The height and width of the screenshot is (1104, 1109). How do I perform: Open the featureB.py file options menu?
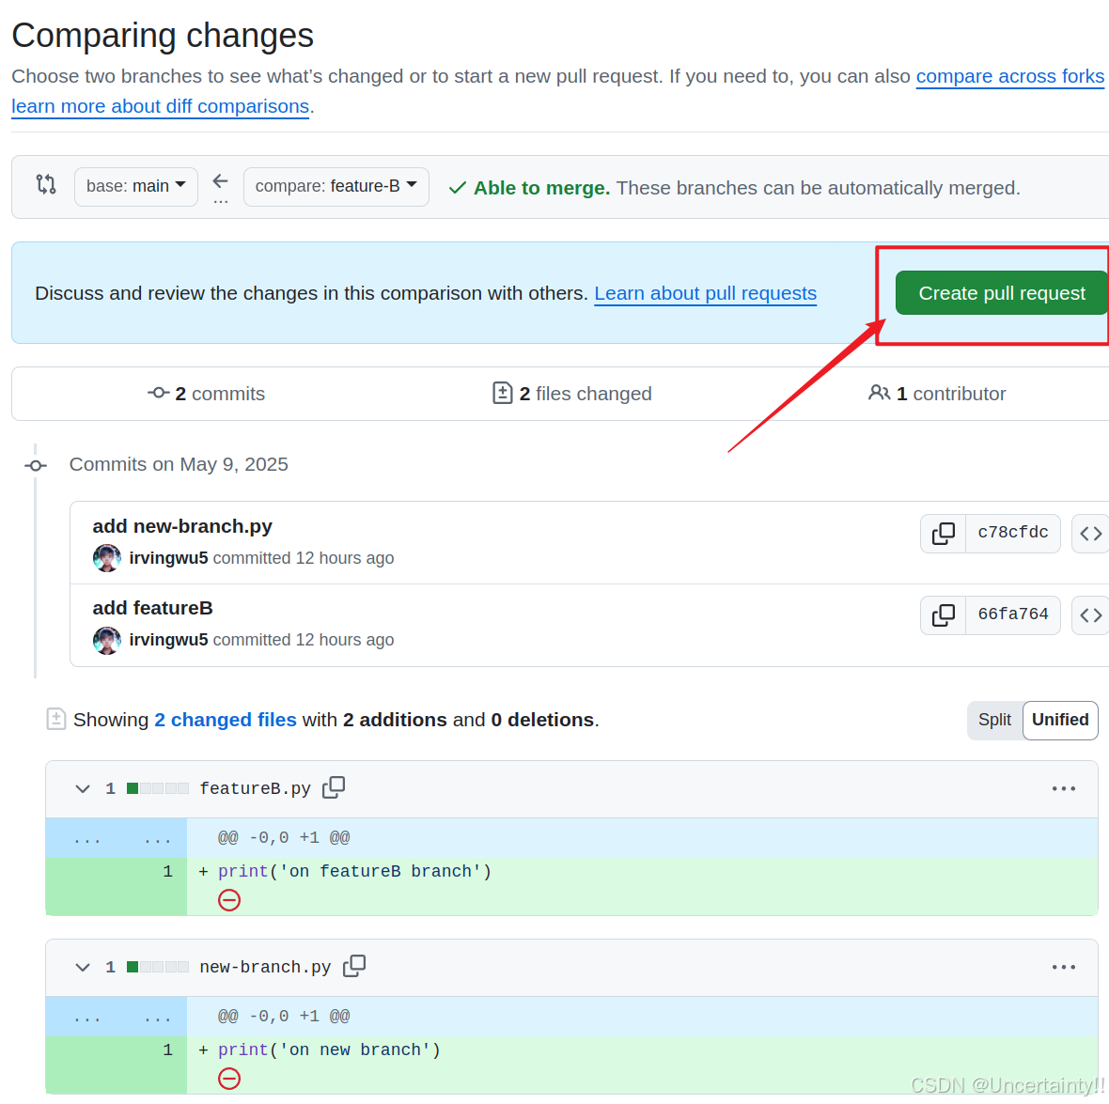coord(1063,788)
